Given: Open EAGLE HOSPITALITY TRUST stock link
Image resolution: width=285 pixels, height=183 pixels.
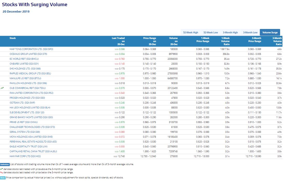Looking at the screenshot, I should click(28, 147).
